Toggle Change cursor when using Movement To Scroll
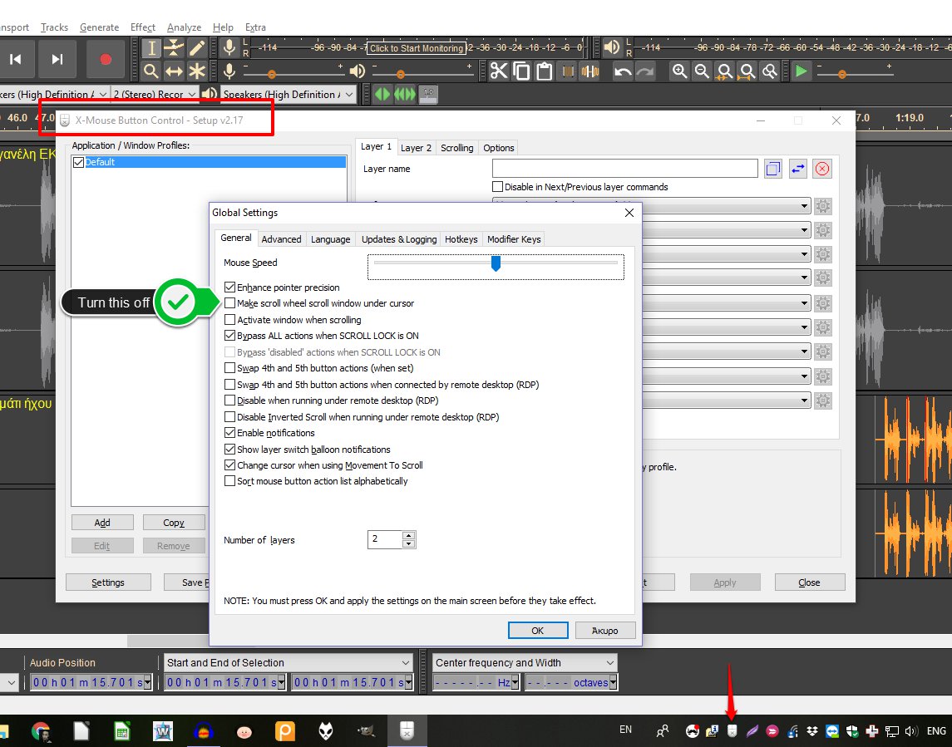 tap(229, 464)
